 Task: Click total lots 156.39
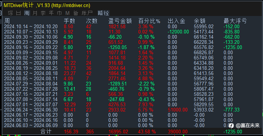(71, 132)
